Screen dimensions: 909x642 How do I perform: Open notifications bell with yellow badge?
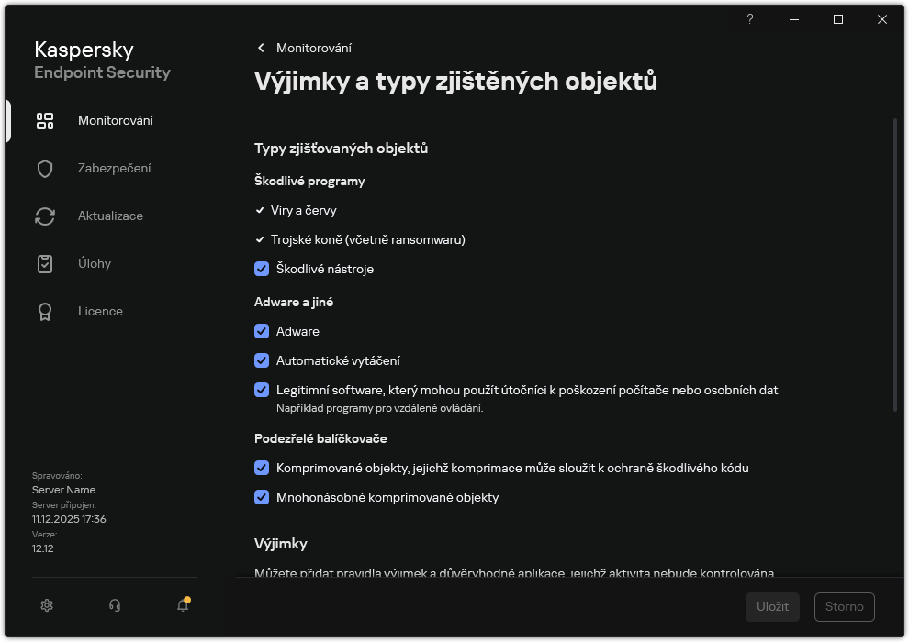tap(182, 605)
